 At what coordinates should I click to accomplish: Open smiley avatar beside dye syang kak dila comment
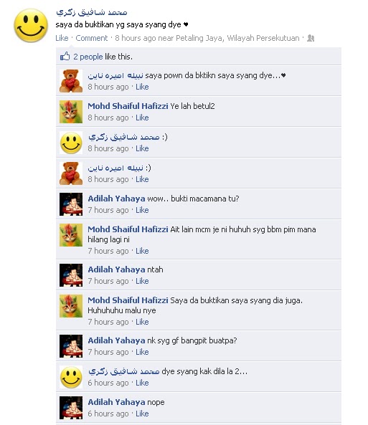click(71, 377)
